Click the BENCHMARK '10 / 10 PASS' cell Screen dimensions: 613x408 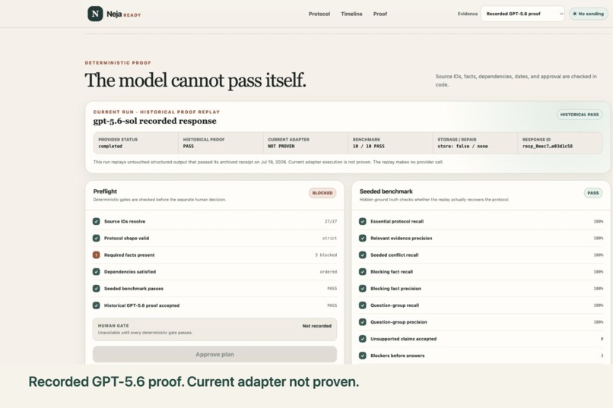tap(390, 143)
